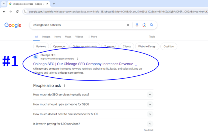The image size is (208, 134).
Task: Submit search with magnifier icon
Action: click(x=152, y=25)
